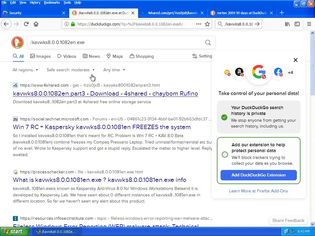Screen dimensions: 315x236
Task: Open Safe search: moderate dropdown
Action: click(71, 70)
